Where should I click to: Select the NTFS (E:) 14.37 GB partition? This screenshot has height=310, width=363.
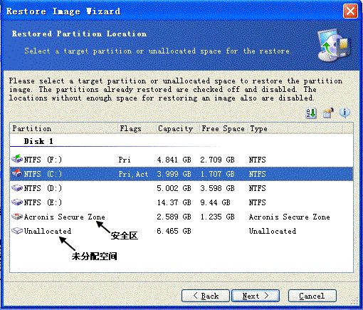tap(181, 202)
